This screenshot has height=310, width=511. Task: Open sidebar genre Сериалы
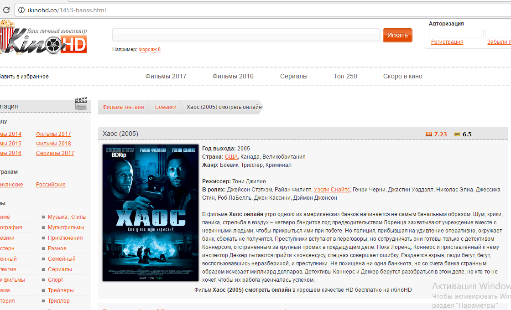pyautogui.click(x=60, y=269)
